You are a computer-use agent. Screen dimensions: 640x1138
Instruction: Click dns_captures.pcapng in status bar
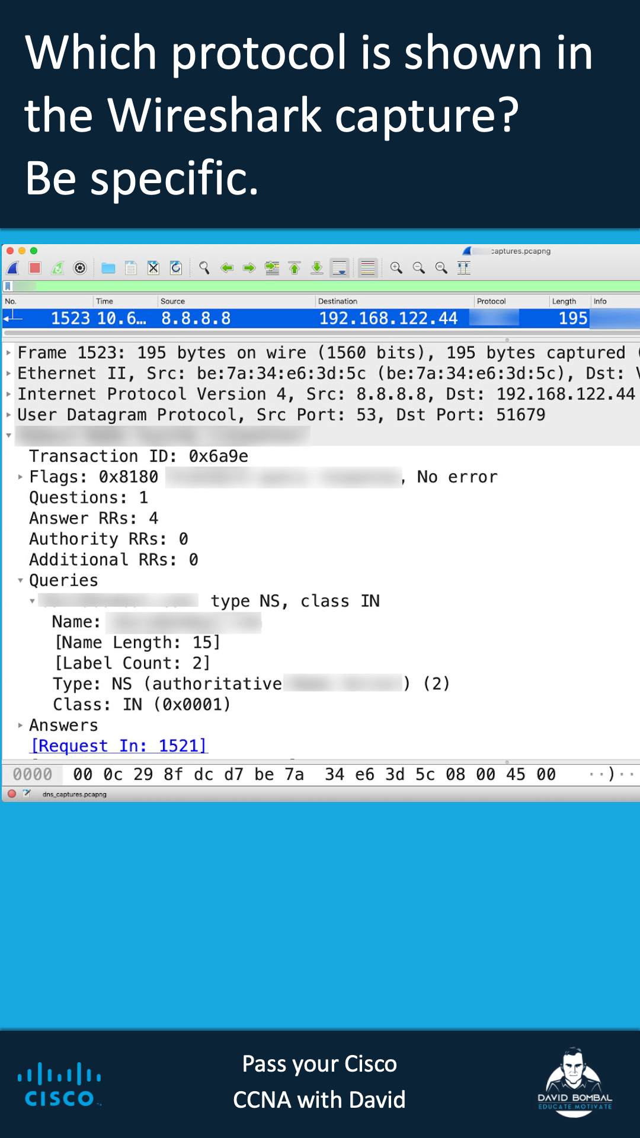(75, 794)
